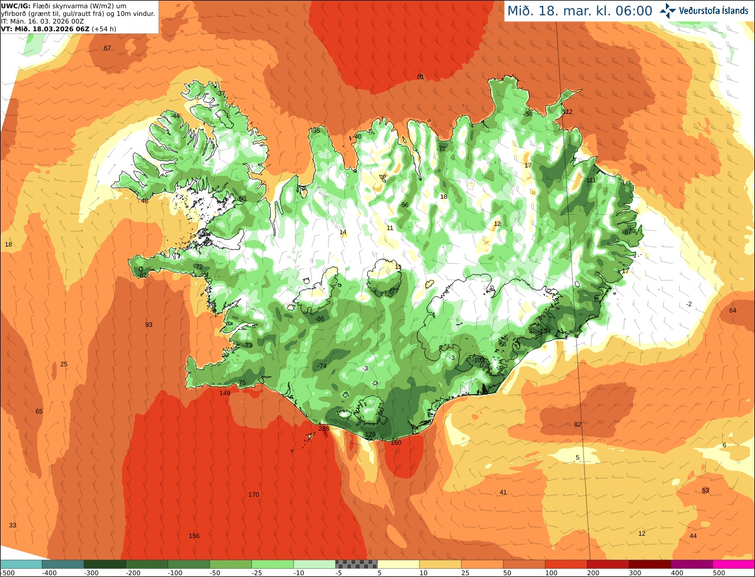Pick the dark teal swatch labeled -400
The height and width of the screenshot is (577, 755).
[x=63, y=564]
